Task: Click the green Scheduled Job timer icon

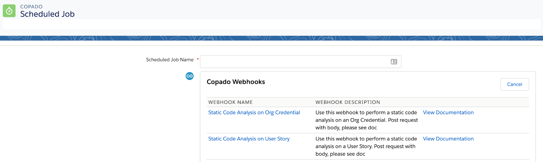Action: [x=9, y=11]
